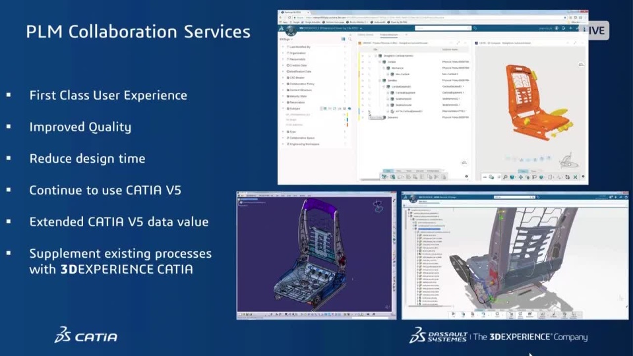Collapse the Subtype tag group
The width and height of the screenshot is (633, 356).
(283, 109)
